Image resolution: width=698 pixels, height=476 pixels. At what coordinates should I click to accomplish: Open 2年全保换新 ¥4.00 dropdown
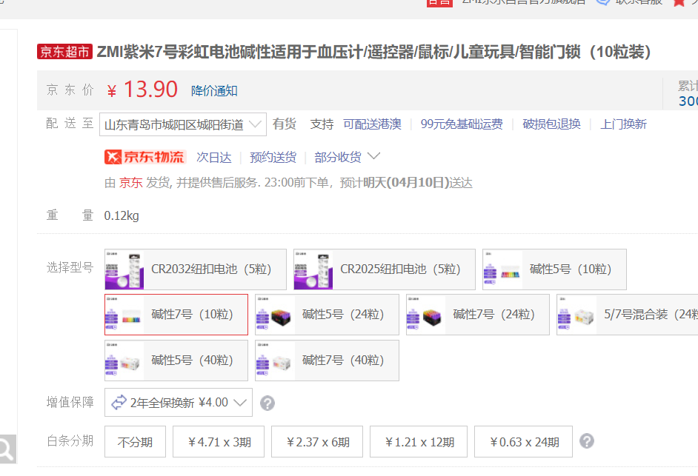[x=179, y=403]
